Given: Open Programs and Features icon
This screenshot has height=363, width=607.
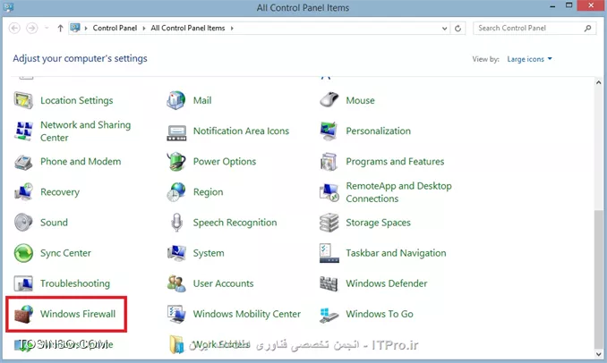Looking at the screenshot, I should tap(329, 162).
